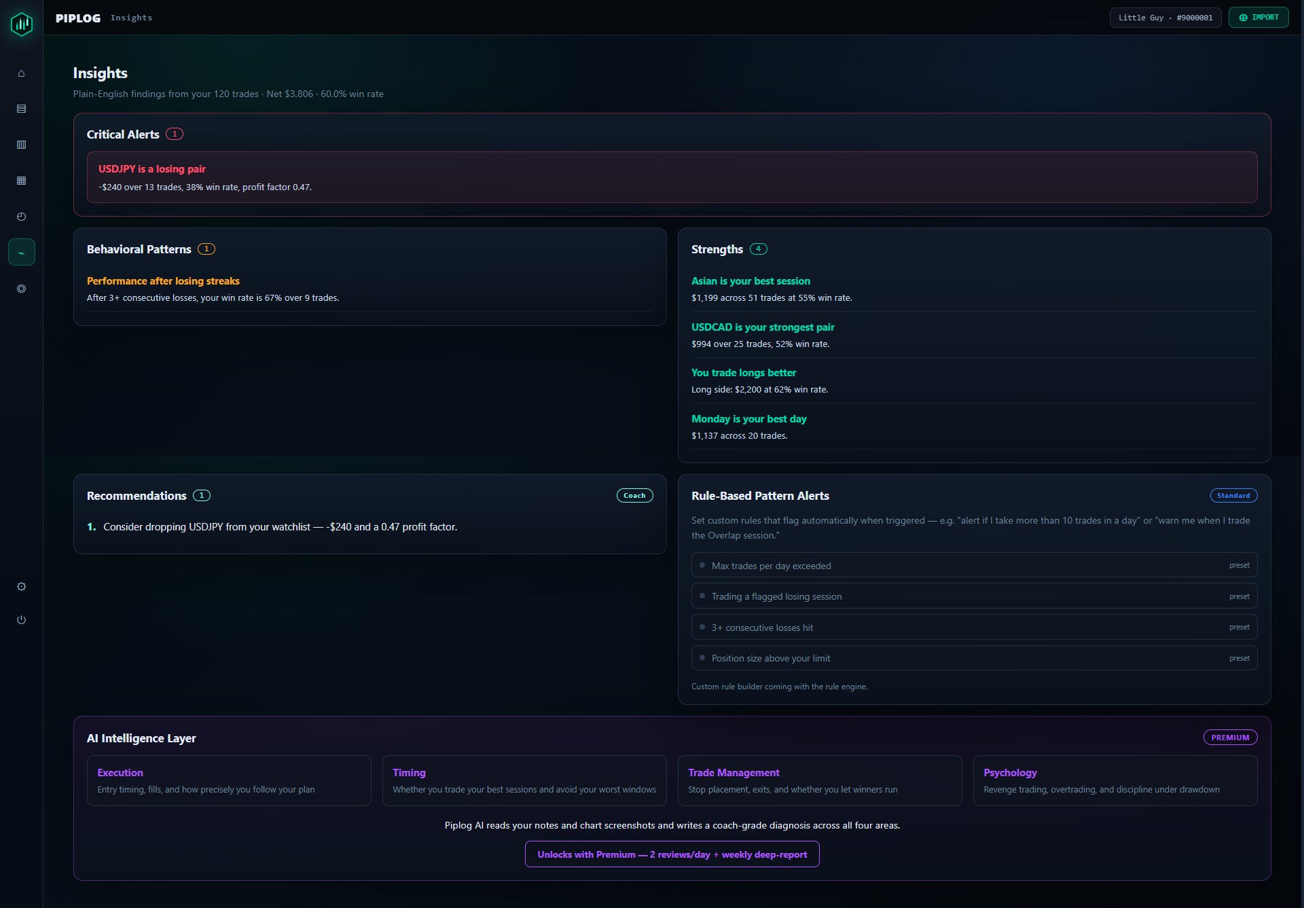Click You trade longs better strength
This screenshot has width=1304, height=908.
pos(744,373)
